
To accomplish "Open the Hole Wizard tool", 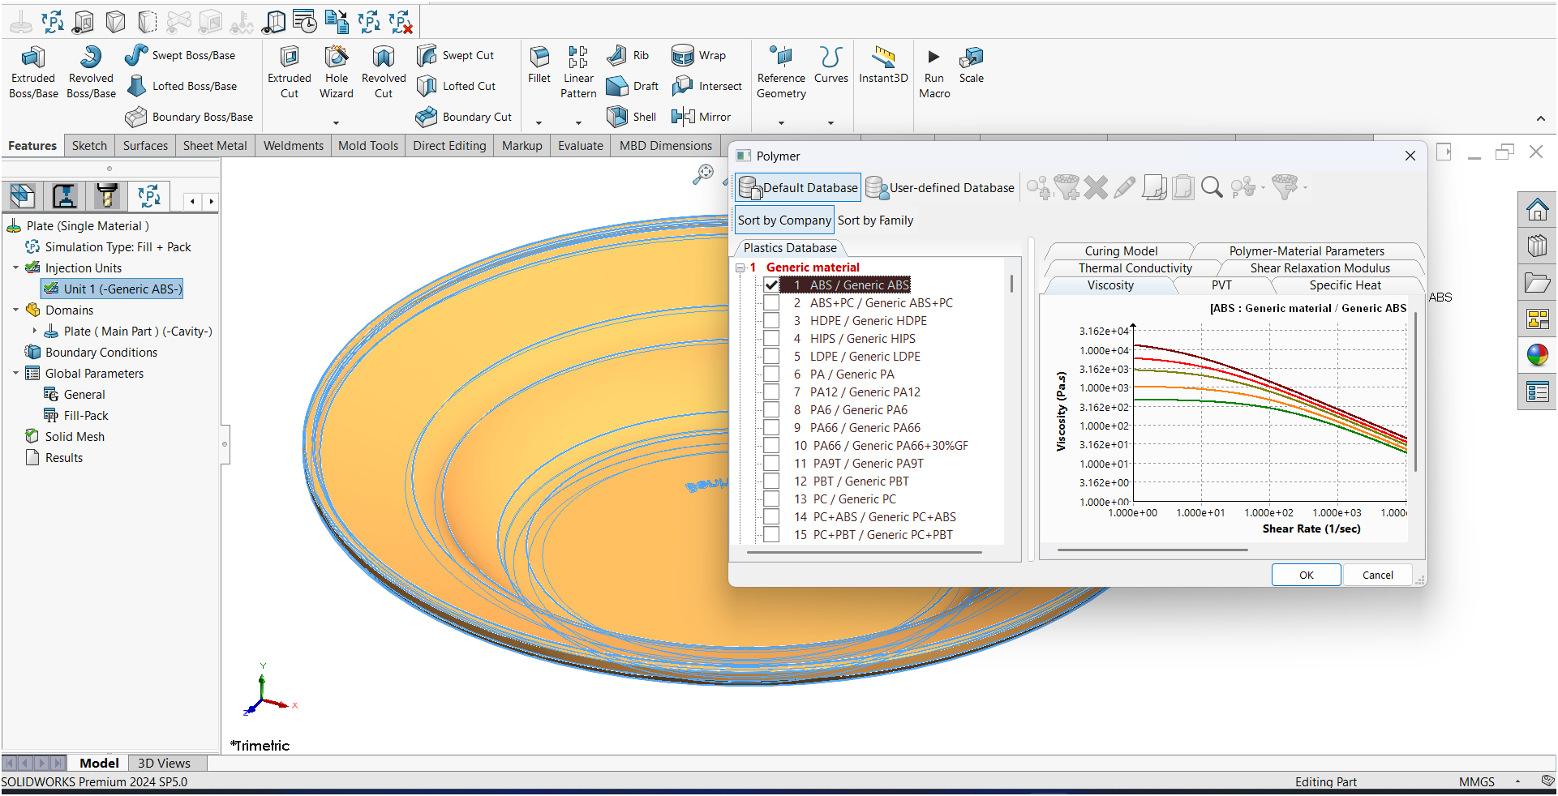I will (x=337, y=71).
